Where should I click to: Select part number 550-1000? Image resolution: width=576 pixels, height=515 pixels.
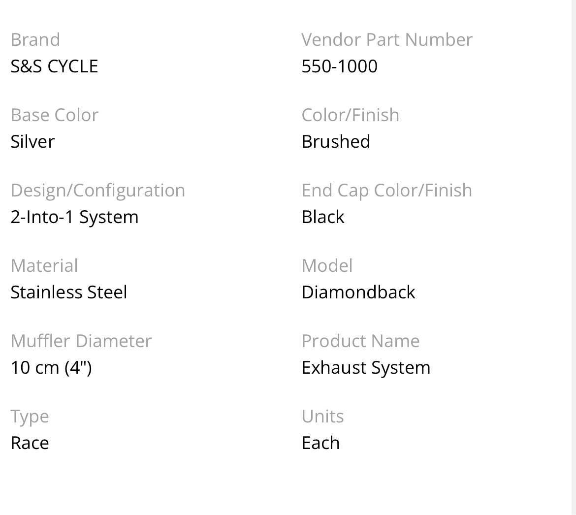point(339,66)
